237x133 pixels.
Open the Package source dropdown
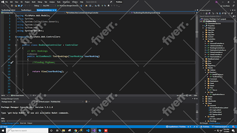(24, 102)
